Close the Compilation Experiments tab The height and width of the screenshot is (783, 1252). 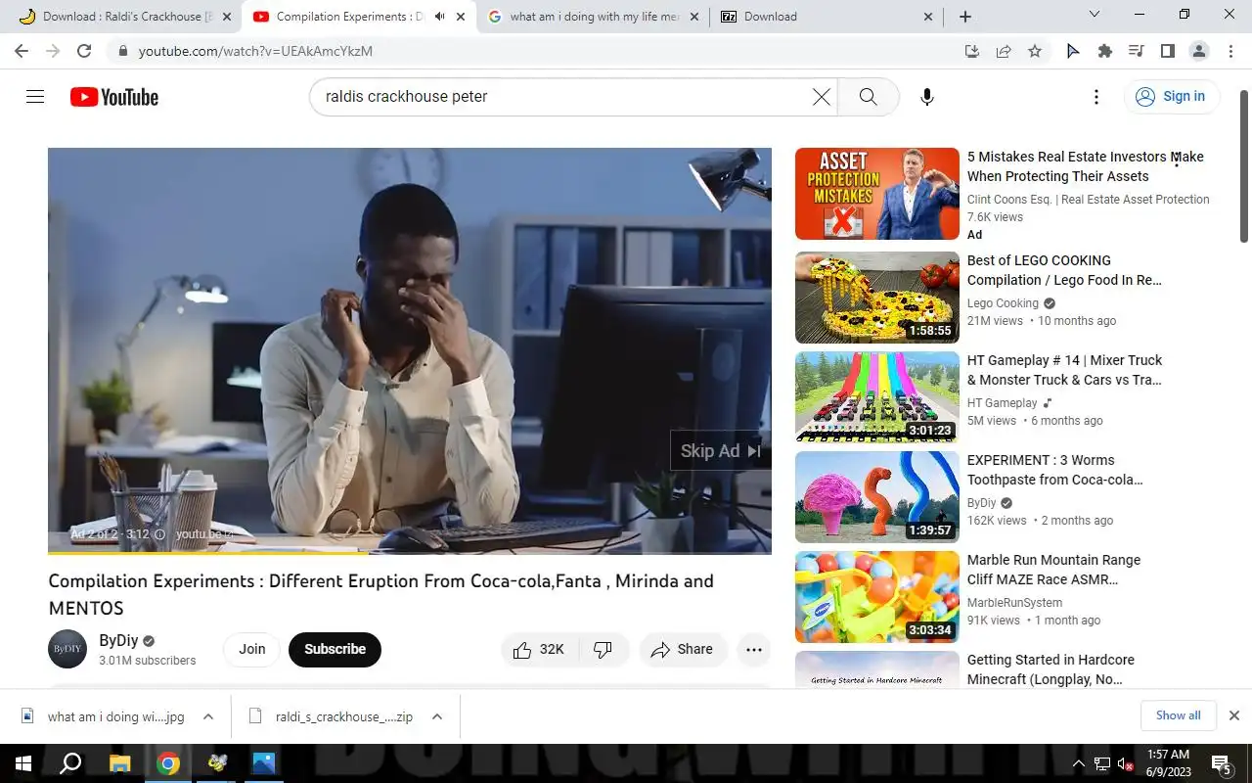pos(461,17)
